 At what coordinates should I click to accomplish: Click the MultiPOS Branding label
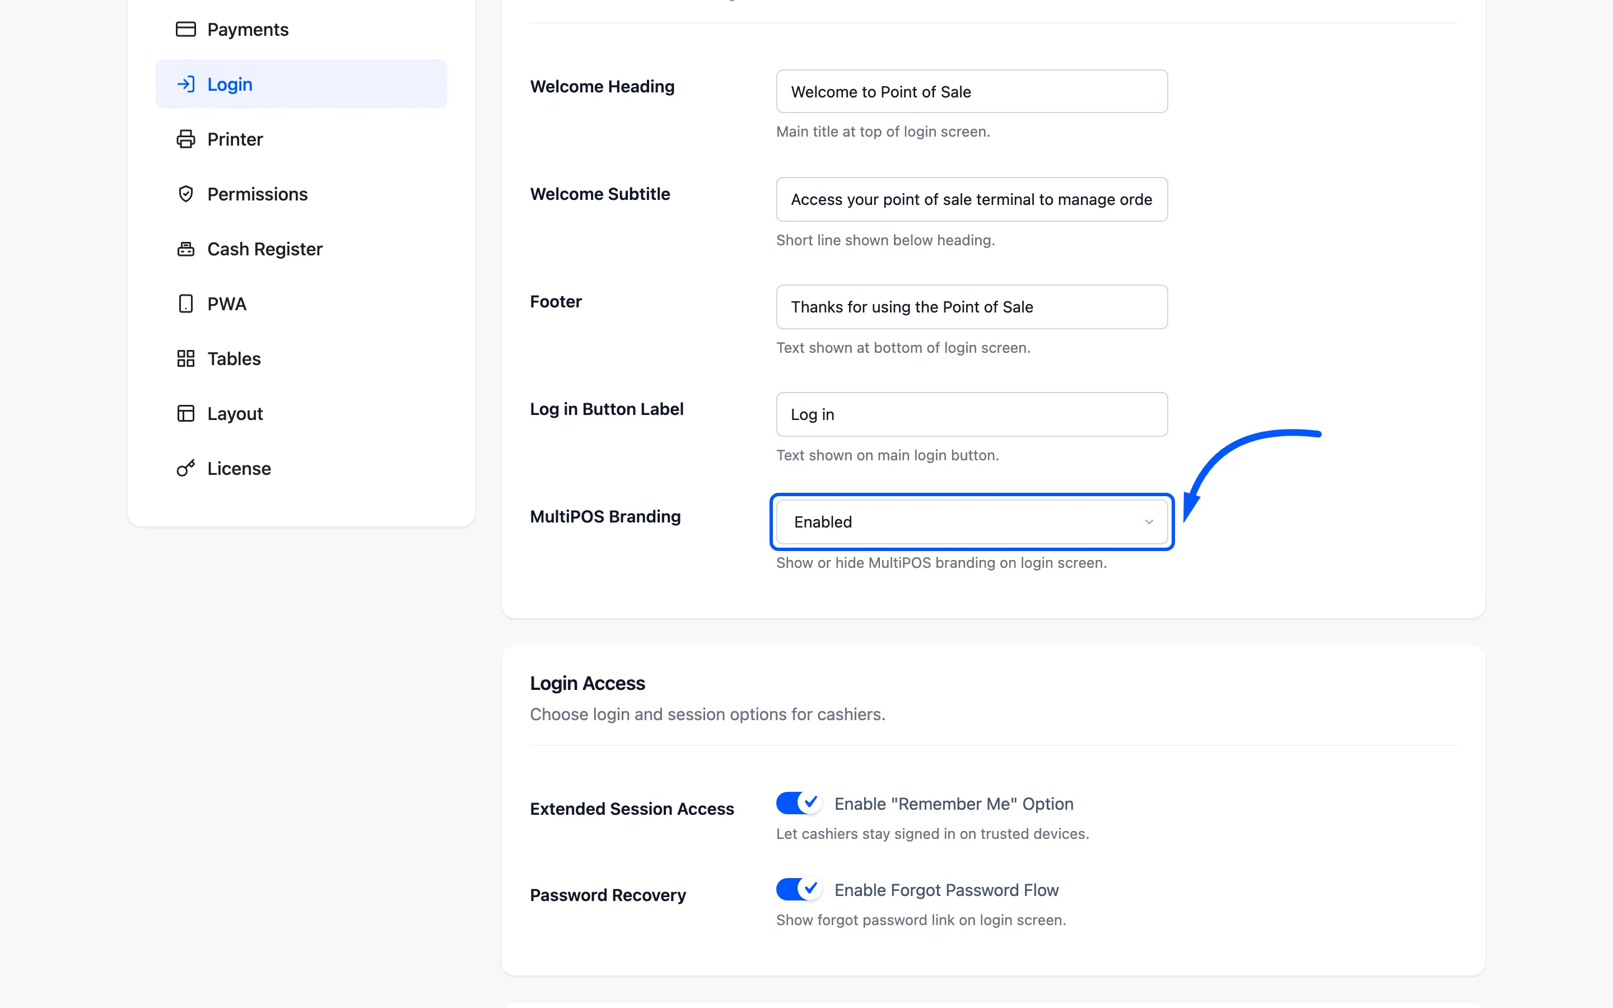(x=605, y=517)
